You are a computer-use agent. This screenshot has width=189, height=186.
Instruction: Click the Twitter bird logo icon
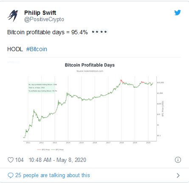click(178, 13)
